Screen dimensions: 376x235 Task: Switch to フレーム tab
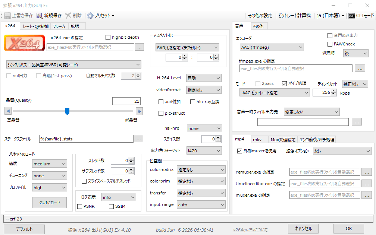(x=59, y=26)
